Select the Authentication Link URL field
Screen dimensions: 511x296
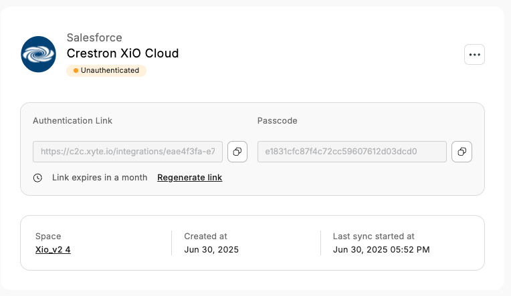tap(128, 152)
